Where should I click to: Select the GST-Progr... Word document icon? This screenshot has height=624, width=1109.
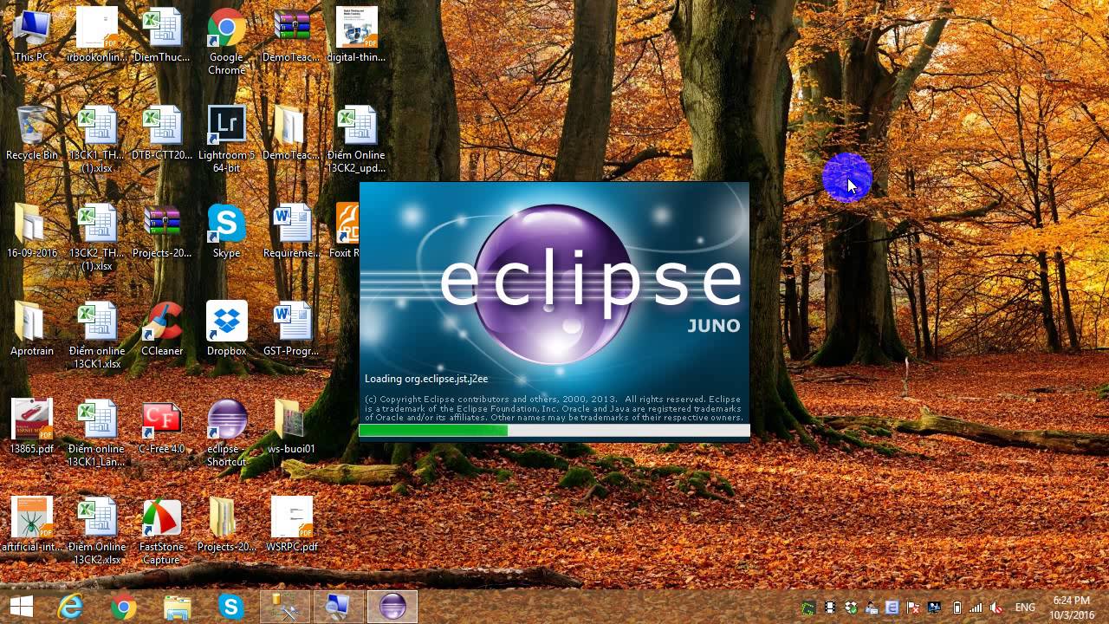pyautogui.click(x=292, y=328)
